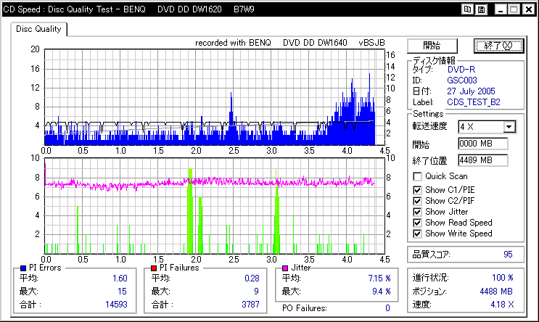Toggle the Show Read Speed checkbox
This screenshot has width=539, height=322.
[417, 223]
